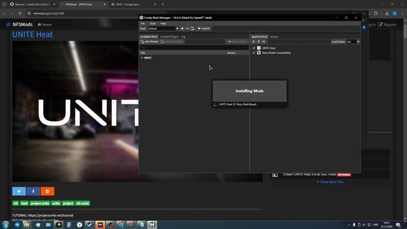Switch to the Actions tab
The height and width of the screenshot is (229, 407).
pyautogui.click(x=274, y=37)
